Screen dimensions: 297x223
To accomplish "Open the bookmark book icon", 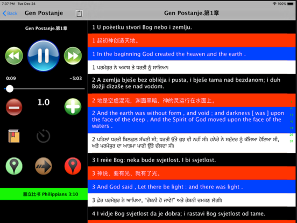I will pos(14,136).
